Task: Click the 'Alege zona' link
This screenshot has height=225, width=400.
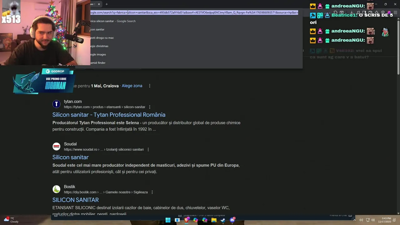Action: [x=132, y=86]
